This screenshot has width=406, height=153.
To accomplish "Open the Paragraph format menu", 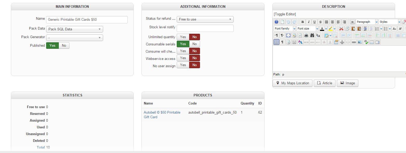I will 367,22.
